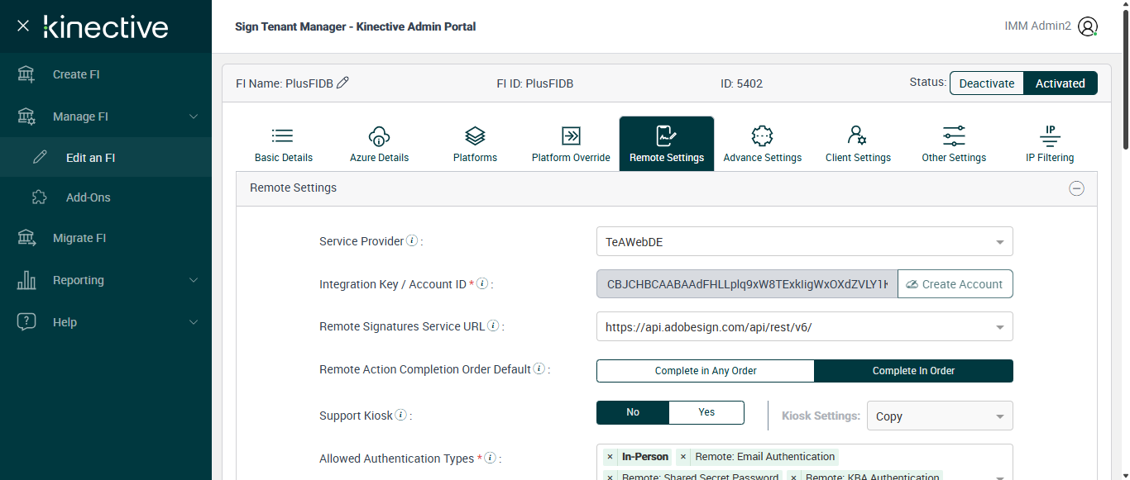This screenshot has width=1130, height=480.
Task: Open the Azure Details cloud icon tab
Action: (379, 144)
